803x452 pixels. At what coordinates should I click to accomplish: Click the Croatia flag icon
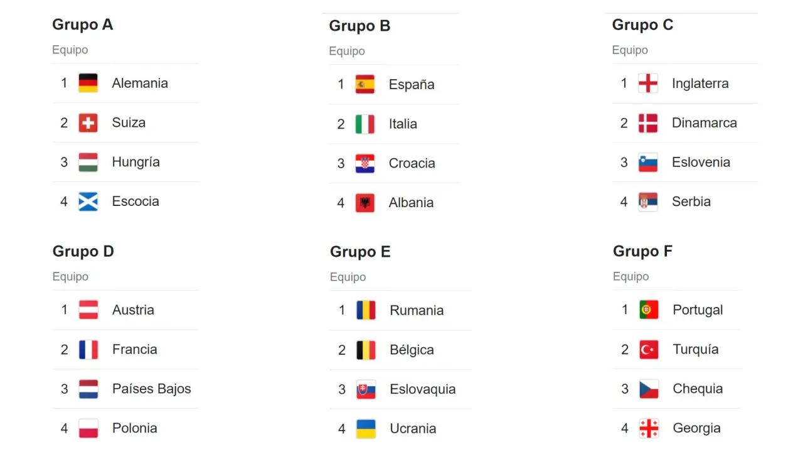(x=364, y=163)
